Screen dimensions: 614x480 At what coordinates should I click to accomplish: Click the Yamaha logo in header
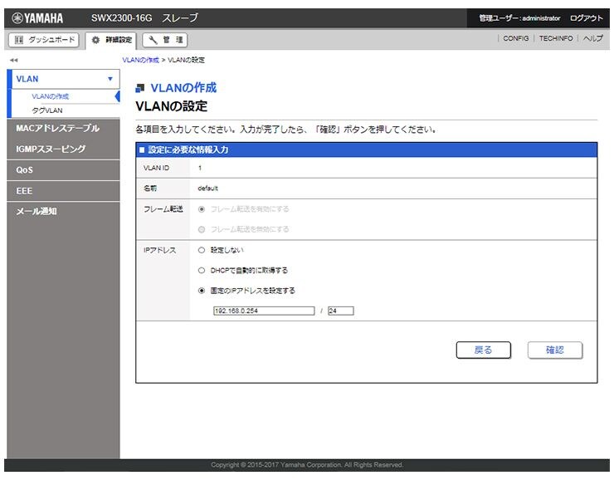click(x=38, y=17)
